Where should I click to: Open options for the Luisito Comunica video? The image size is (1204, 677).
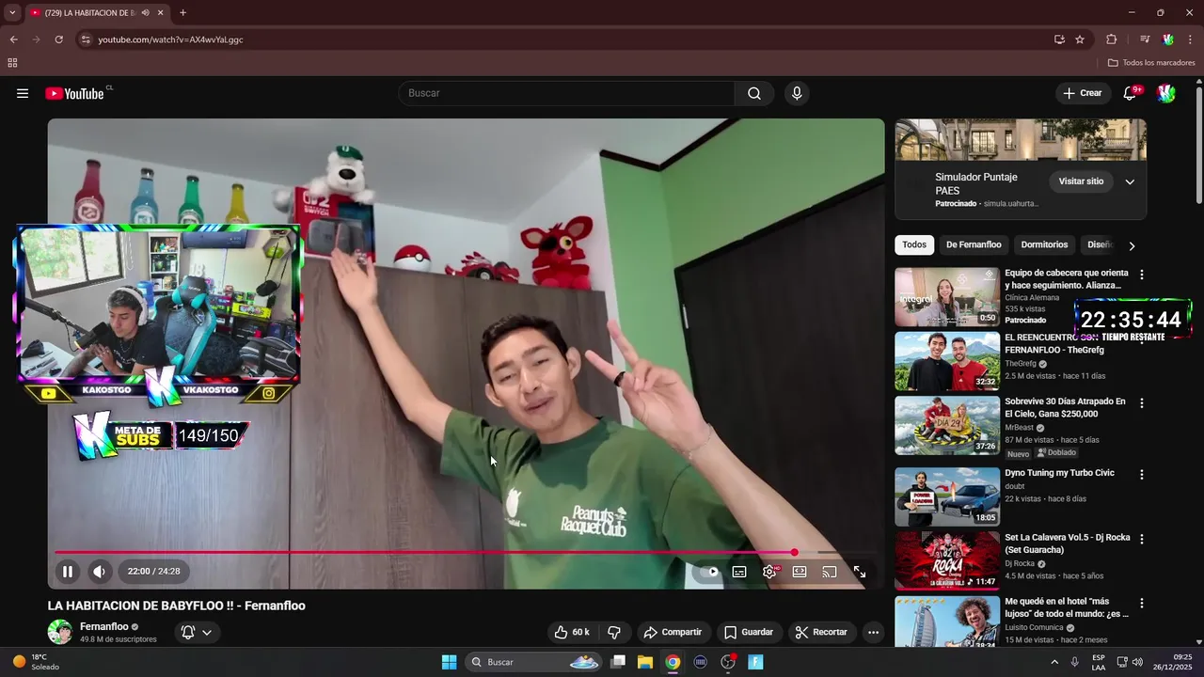point(1142,603)
